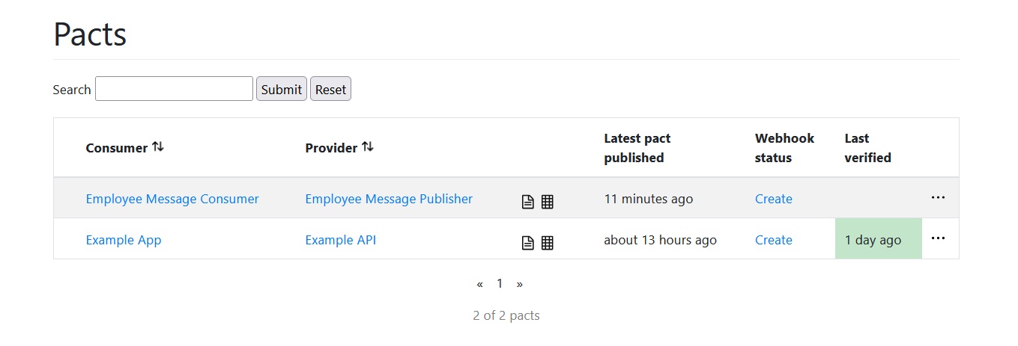This screenshot has height=346, width=1018.
Task: Open matrix grid icon for Employee Message Publisher
Action: [548, 202]
